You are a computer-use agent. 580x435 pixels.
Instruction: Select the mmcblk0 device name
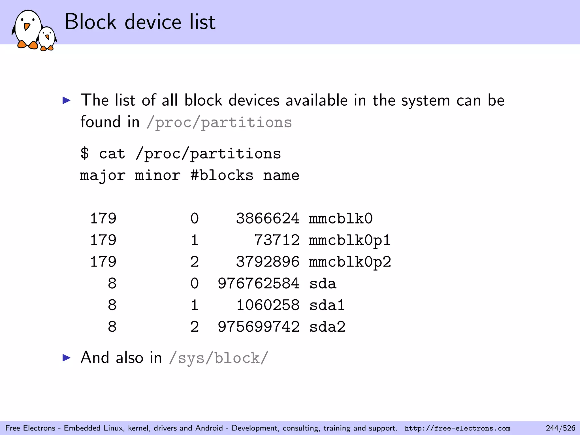point(341,218)
